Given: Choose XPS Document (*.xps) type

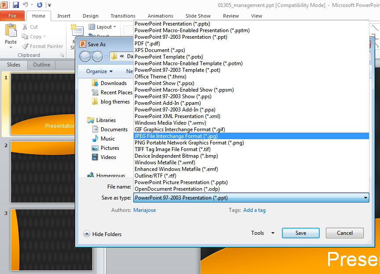Looking at the screenshot, I should [x=251, y=50].
